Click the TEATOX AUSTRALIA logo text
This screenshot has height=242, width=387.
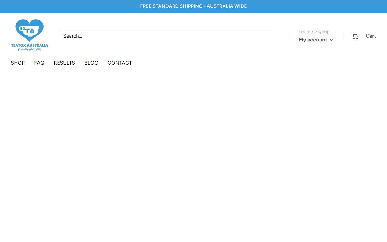point(30,45)
